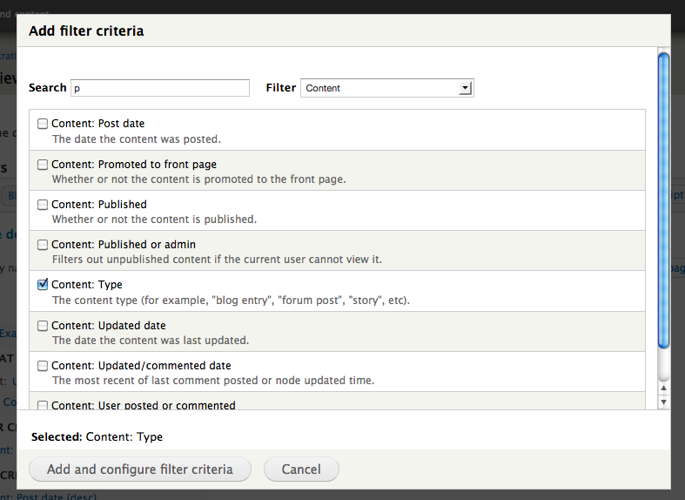Tick the Content: Published checkbox
The image size is (685, 500).
pos(43,204)
